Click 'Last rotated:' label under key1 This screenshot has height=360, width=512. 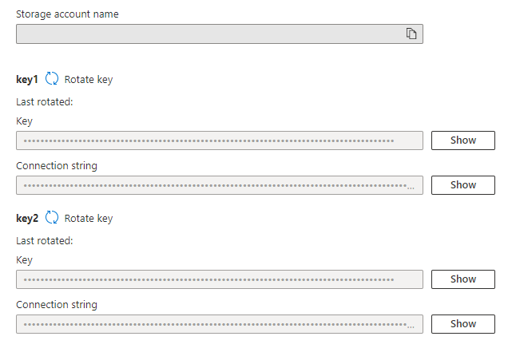coord(45,101)
